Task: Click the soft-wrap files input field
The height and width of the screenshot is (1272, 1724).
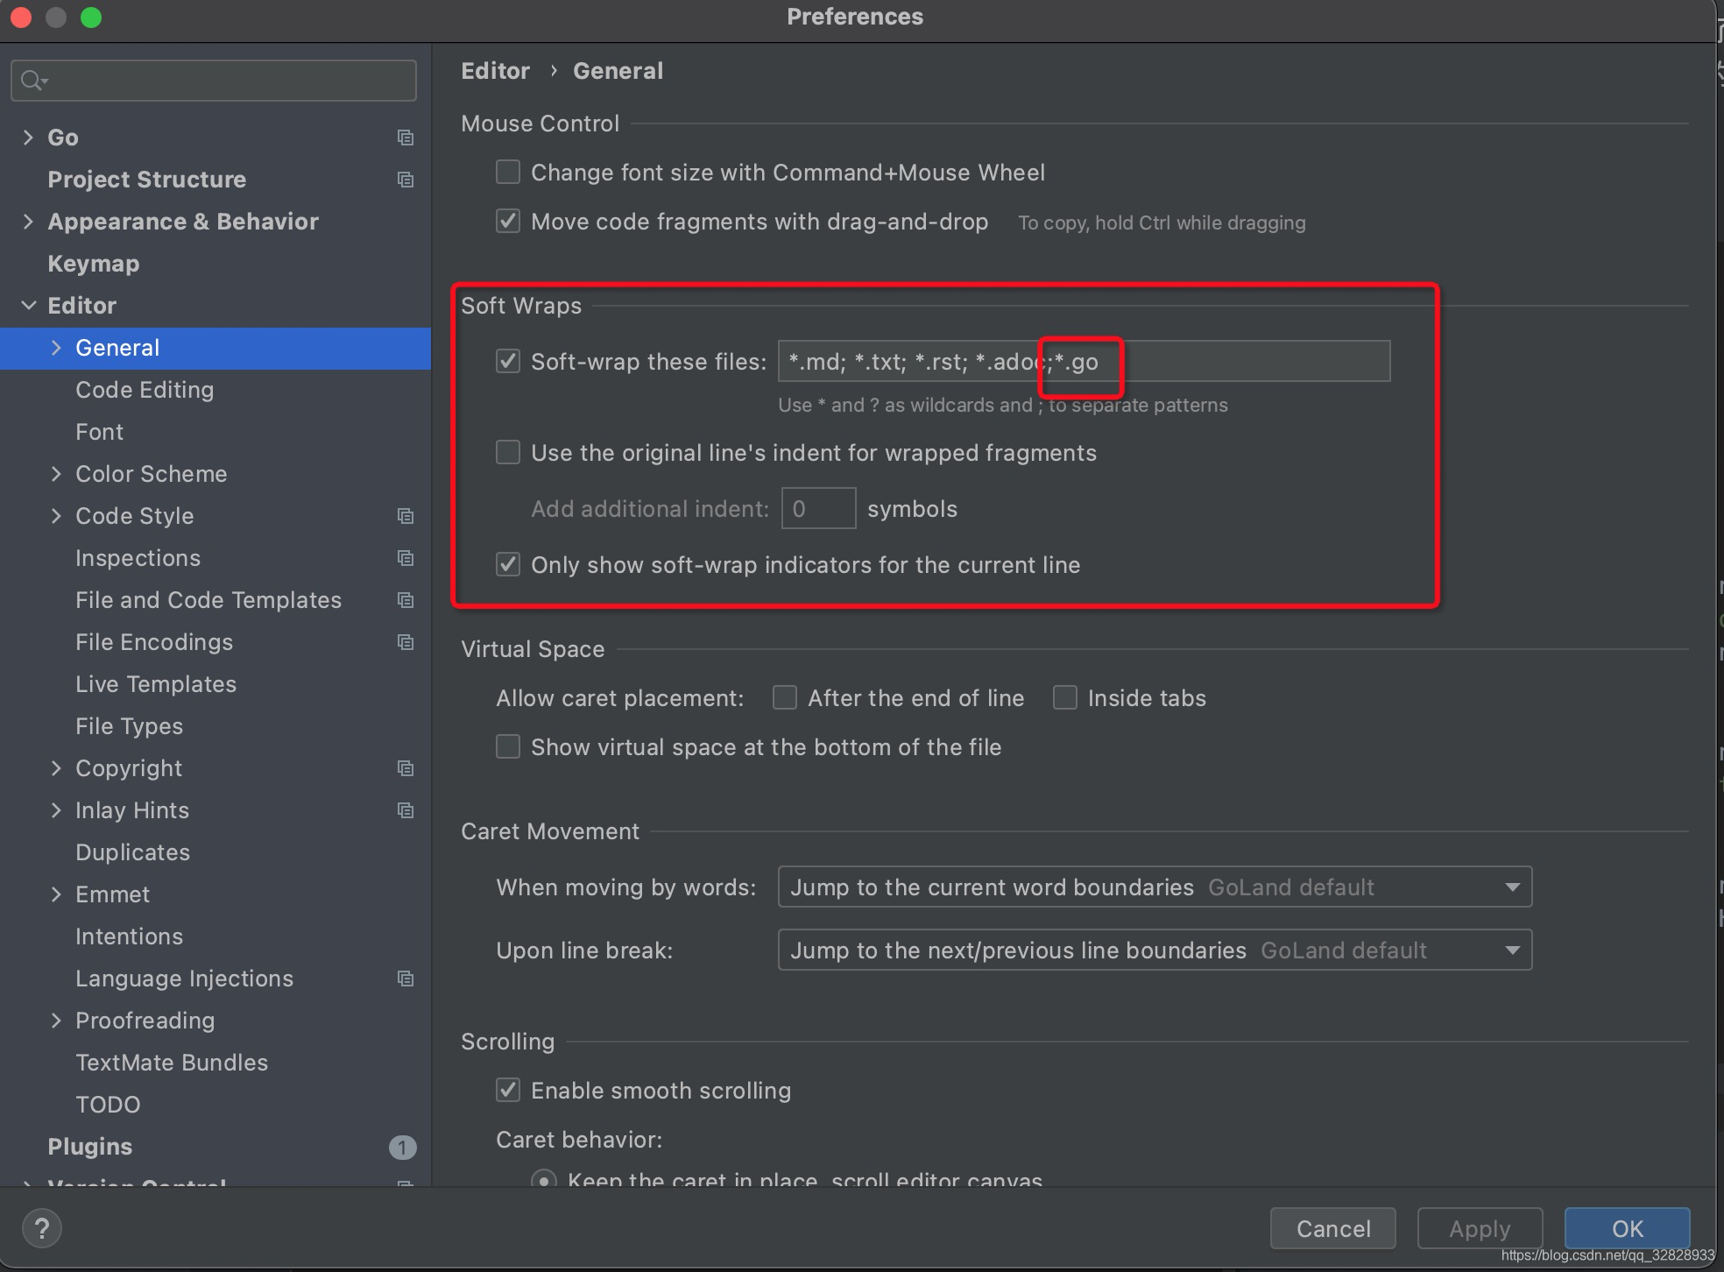Action: coord(1085,362)
